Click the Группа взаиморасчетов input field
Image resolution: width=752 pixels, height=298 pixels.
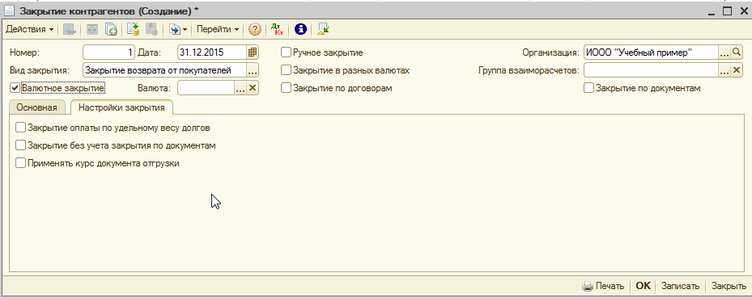point(651,70)
